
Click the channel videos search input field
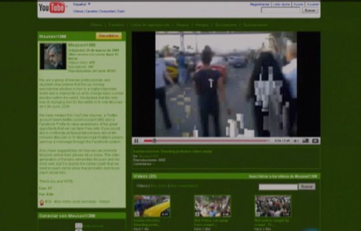pyautogui.click(x=278, y=187)
